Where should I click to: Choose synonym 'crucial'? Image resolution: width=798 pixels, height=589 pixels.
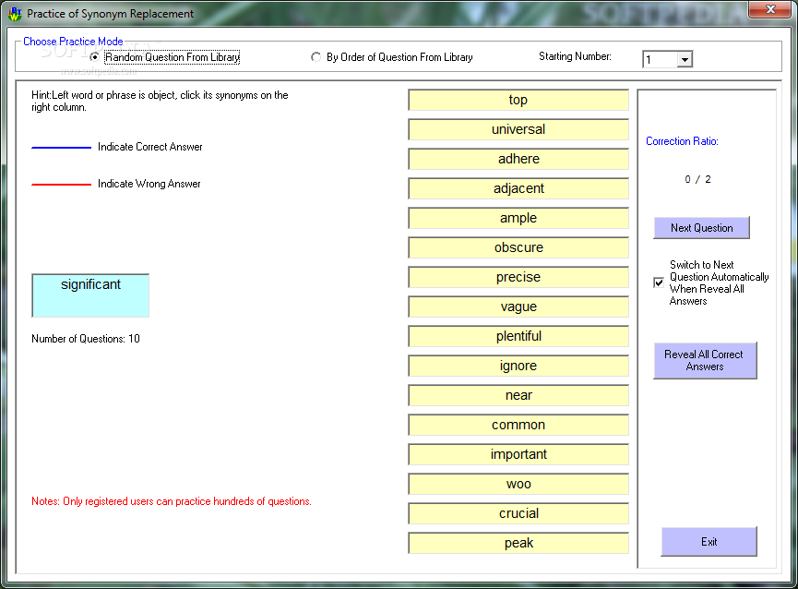click(518, 513)
